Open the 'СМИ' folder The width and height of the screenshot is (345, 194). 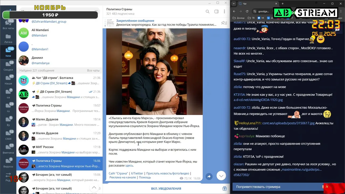point(8,135)
